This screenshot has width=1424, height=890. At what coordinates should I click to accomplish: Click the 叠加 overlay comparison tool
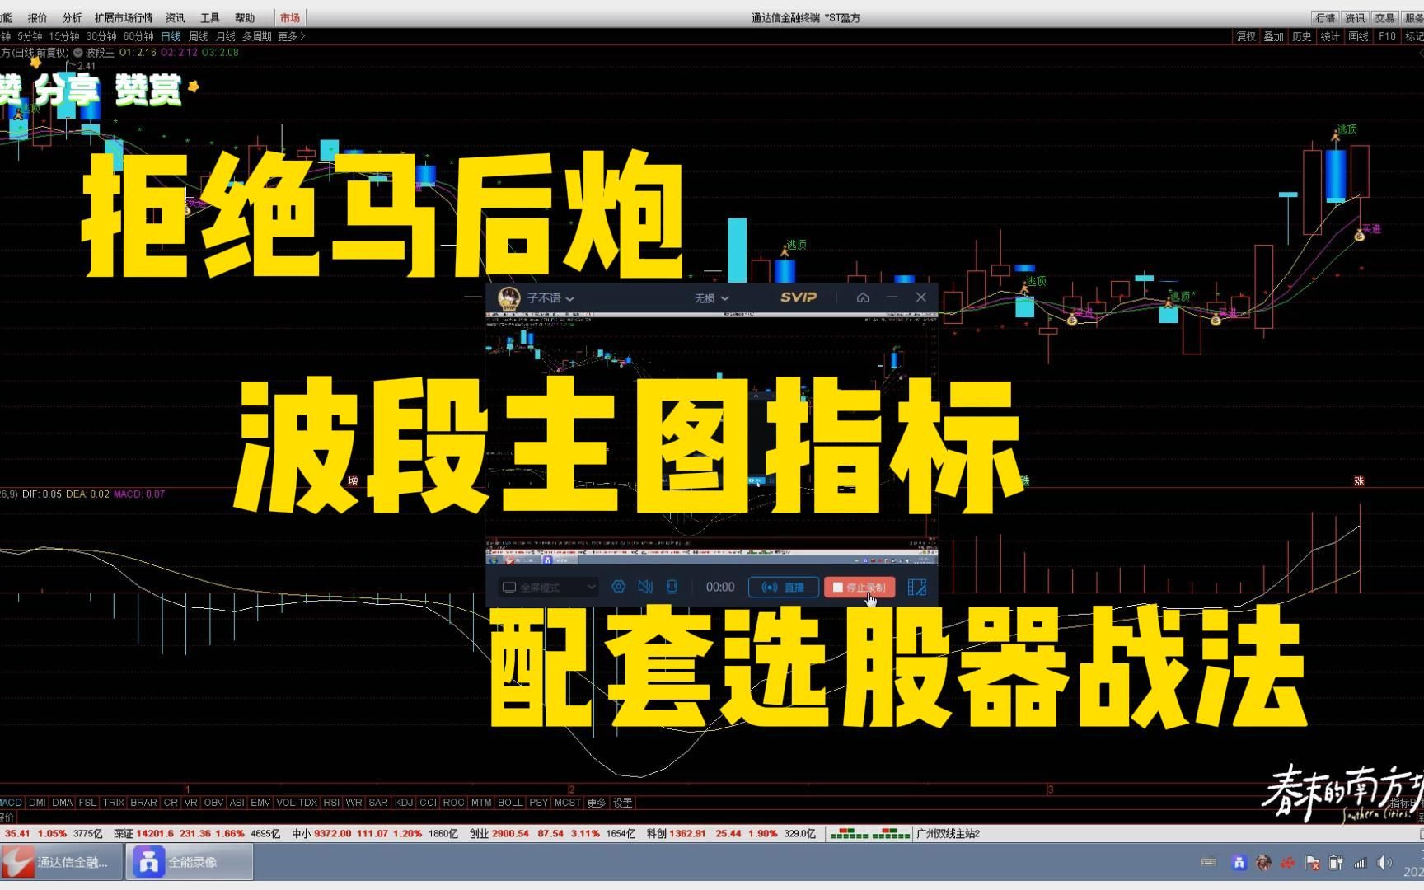click(1273, 36)
